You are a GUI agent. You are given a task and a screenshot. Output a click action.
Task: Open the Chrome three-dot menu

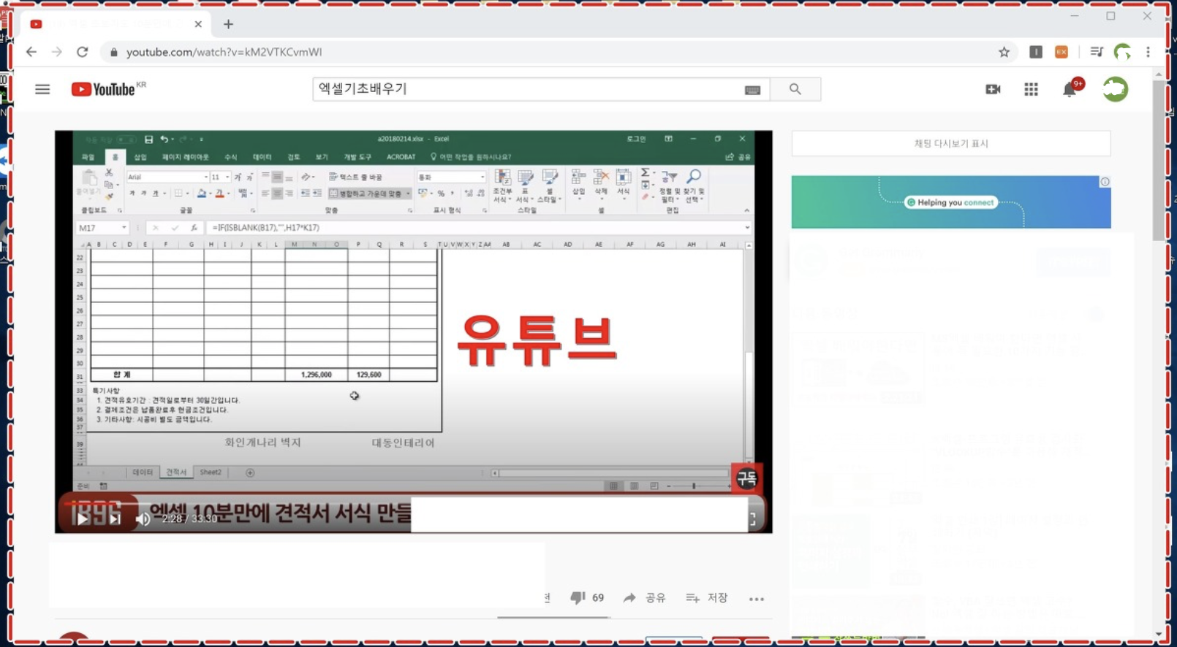pos(1148,52)
